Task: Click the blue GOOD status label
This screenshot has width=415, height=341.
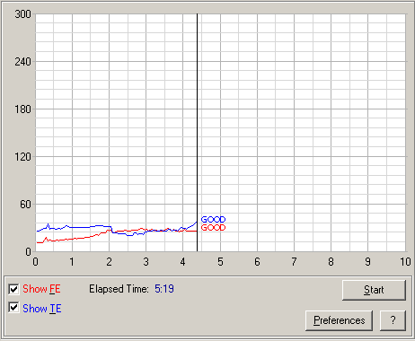Action: [x=213, y=220]
